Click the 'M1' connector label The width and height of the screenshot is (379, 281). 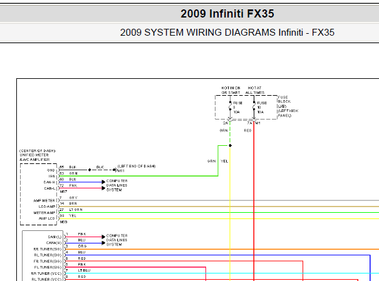(x=258, y=123)
